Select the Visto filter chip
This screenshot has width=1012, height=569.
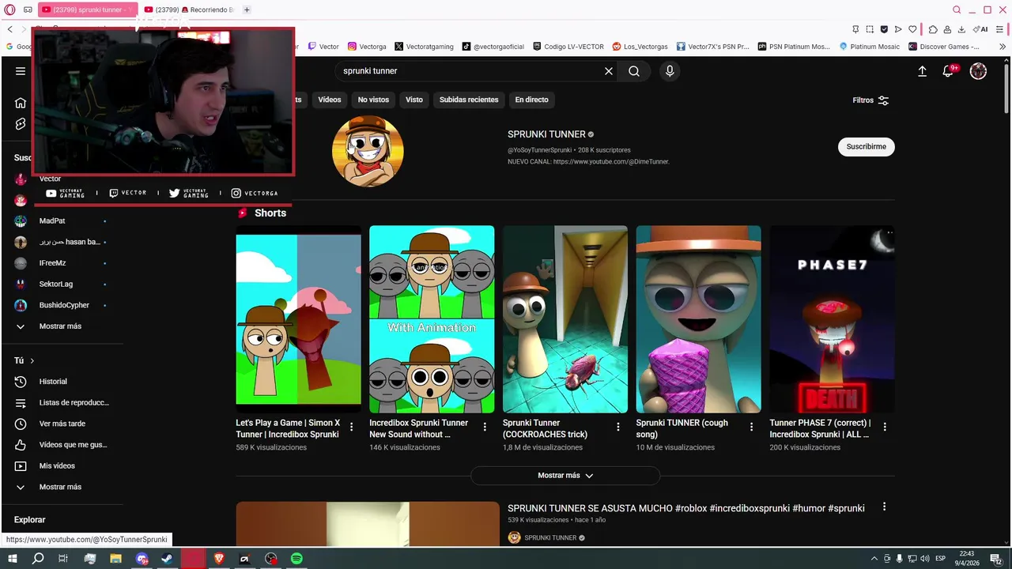(x=414, y=100)
